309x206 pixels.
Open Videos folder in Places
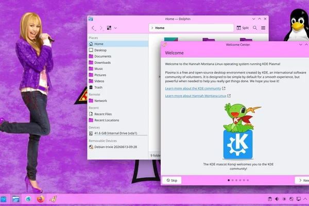(x=118, y=81)
